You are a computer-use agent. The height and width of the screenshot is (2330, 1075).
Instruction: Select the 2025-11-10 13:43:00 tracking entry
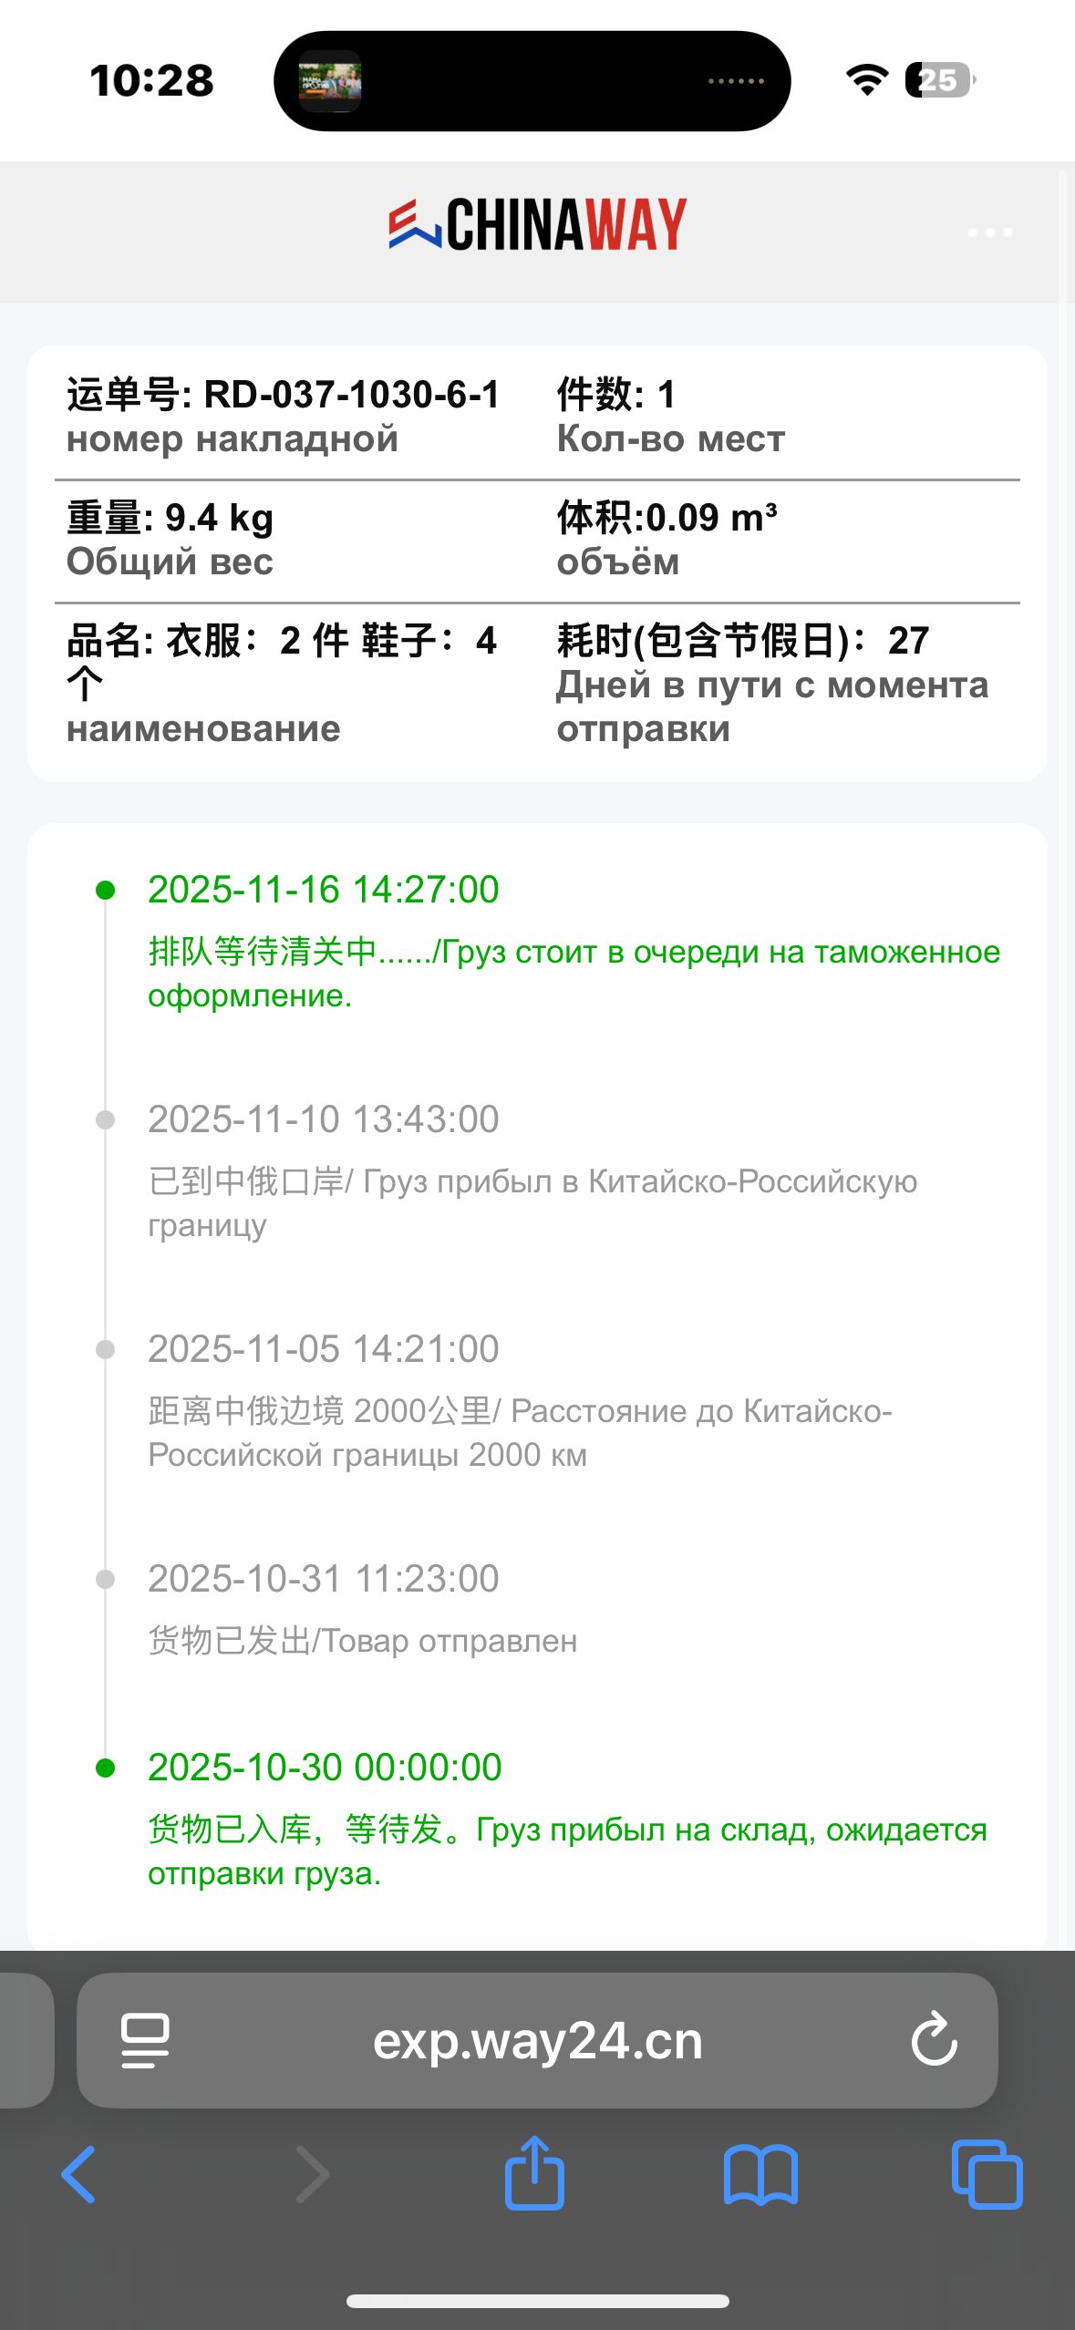(x=324, y=1119)
